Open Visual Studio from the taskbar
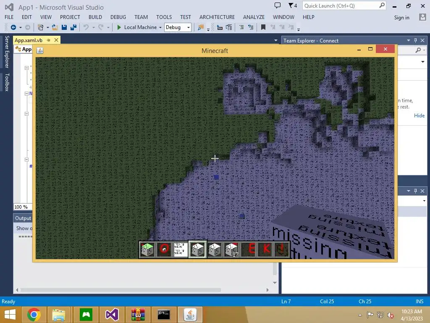The image size is (430, 323). pyautogui.click(x=112, y=315)
